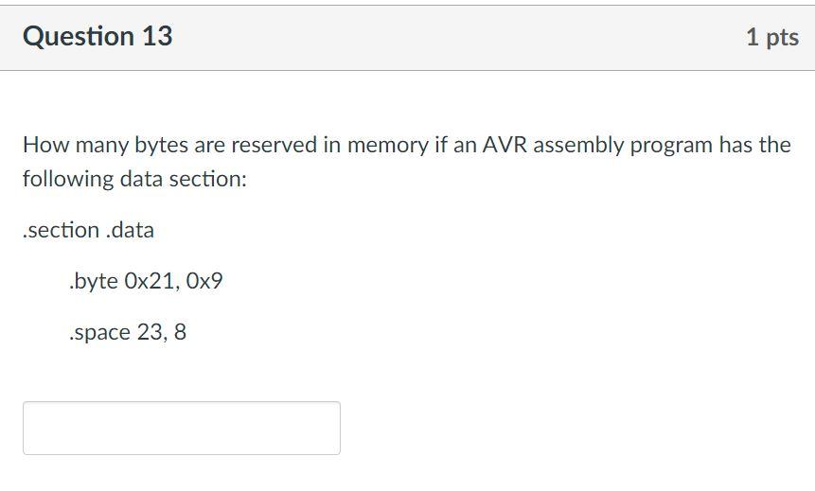Click the word assembly in the question
This screenshot has width=815, height=491.
click(x=578, y=146)
